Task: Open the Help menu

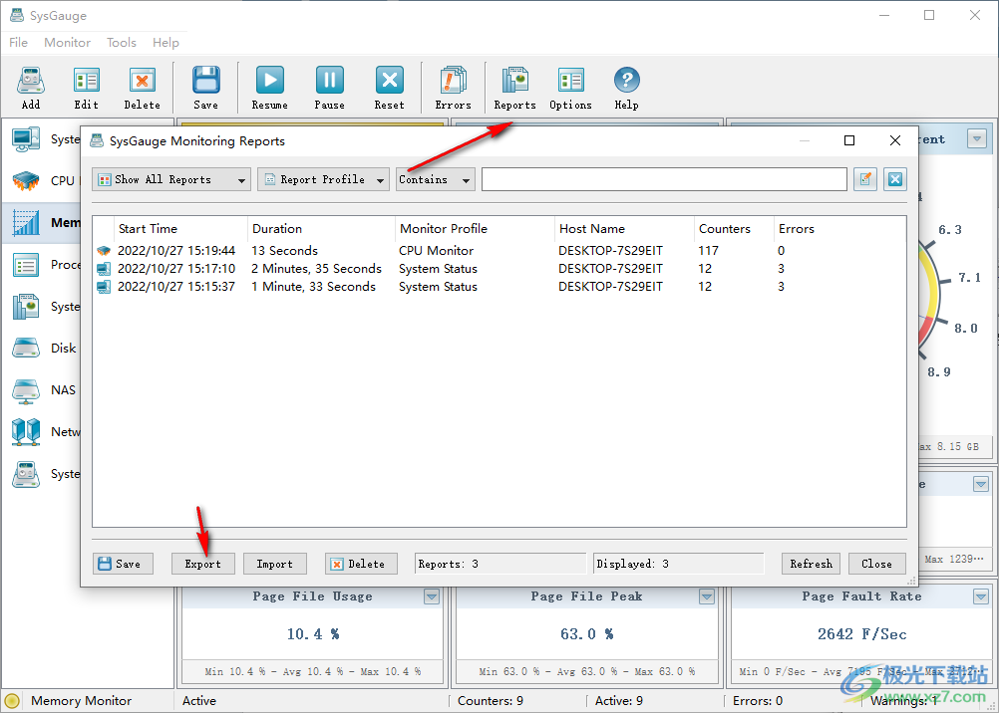Action: (166, 43)
